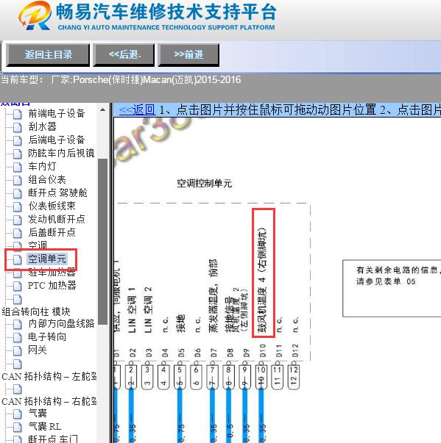Open 发动机断开点 entry
Image resolution: width=441 pixels, height=443 pixels.
click(57, 219)
